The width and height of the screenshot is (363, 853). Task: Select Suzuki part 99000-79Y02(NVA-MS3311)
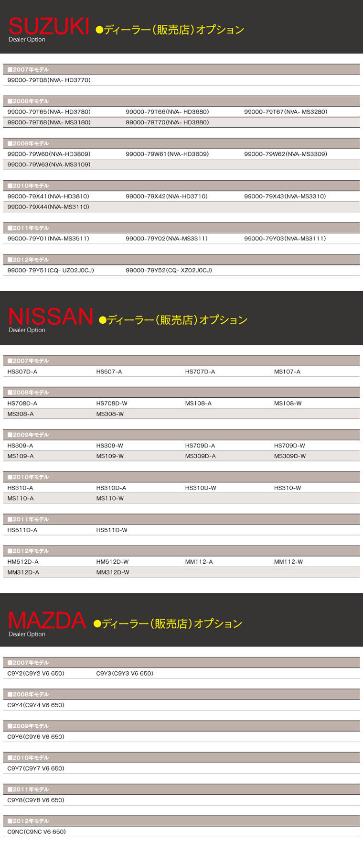click(x=167, y=239)
